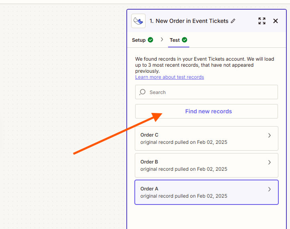
Task: Select the Test tab
Action: click(174, 40)
